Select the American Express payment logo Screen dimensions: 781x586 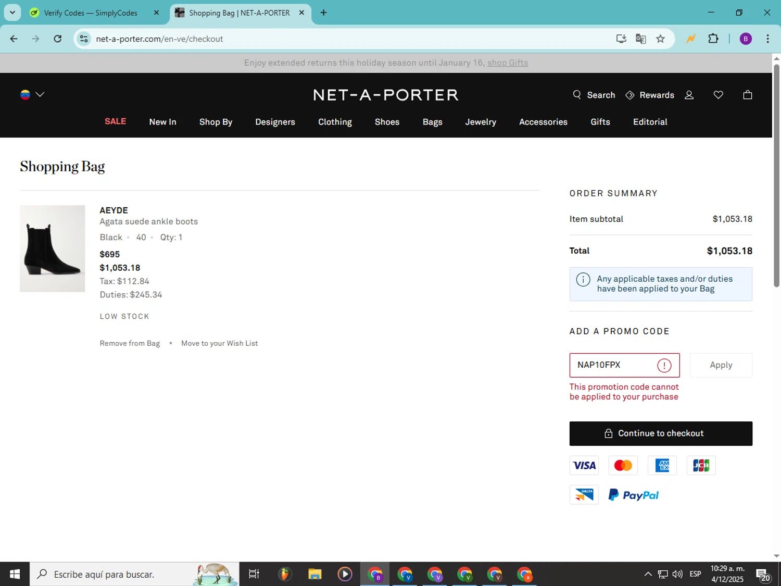point(662,465)
